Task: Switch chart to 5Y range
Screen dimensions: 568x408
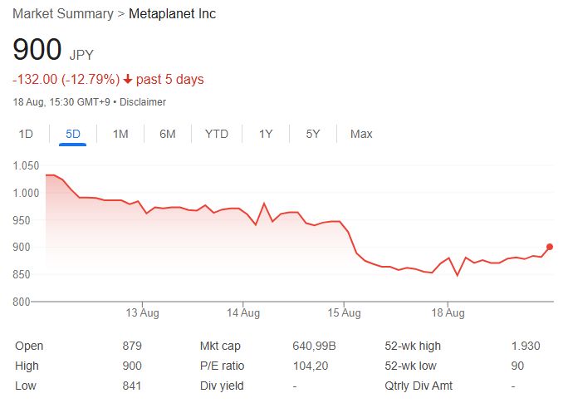Action: 312,134
